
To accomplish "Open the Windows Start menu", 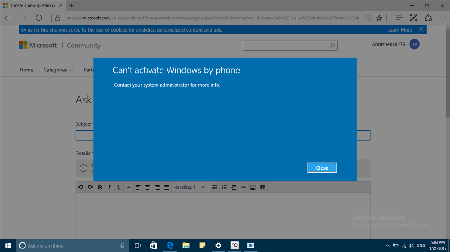I will point(8,245).
